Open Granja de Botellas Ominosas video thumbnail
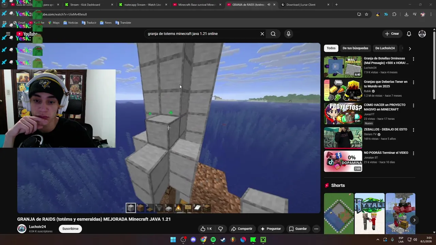The width and height of the screenshot is (436, 245). 343,67
